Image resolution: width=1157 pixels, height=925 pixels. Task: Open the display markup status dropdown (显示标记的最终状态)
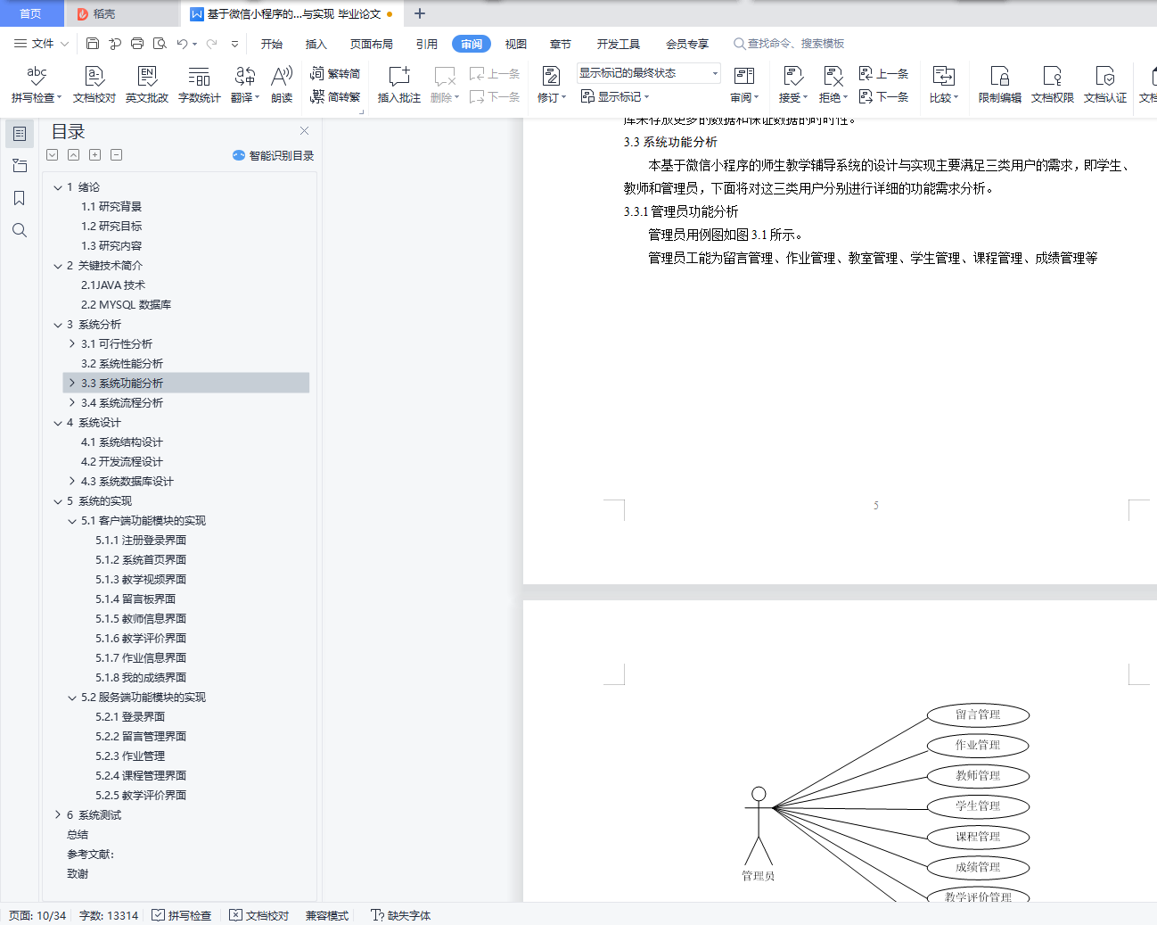[x=648, y=73]
